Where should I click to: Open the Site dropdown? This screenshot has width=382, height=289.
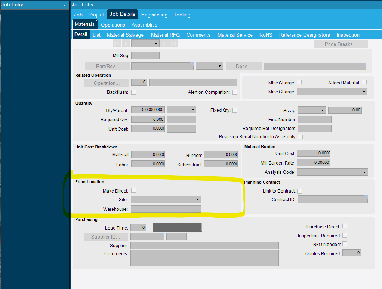(166, 199)
